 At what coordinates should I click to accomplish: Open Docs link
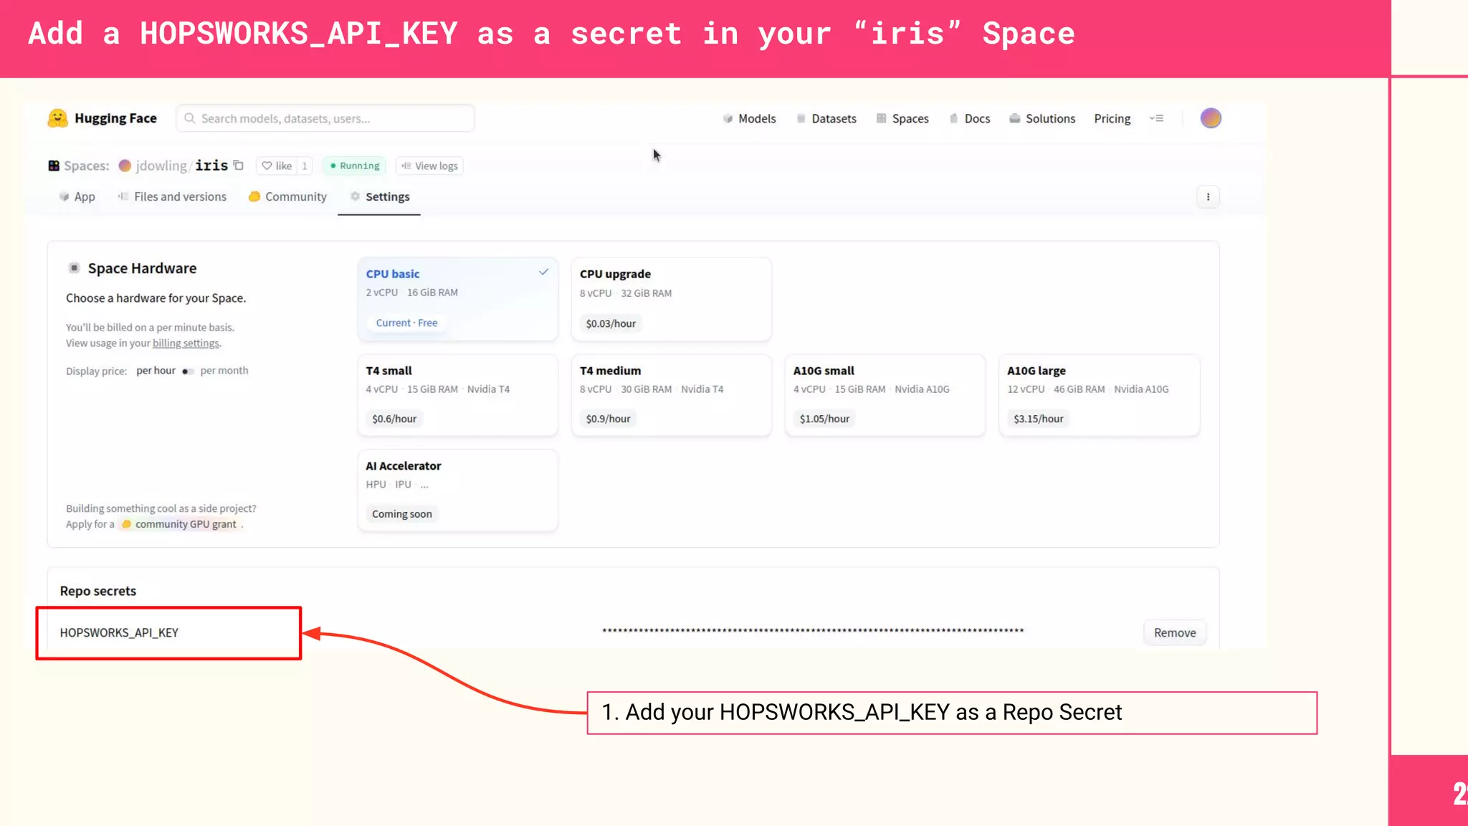click(x=970, y=118)
